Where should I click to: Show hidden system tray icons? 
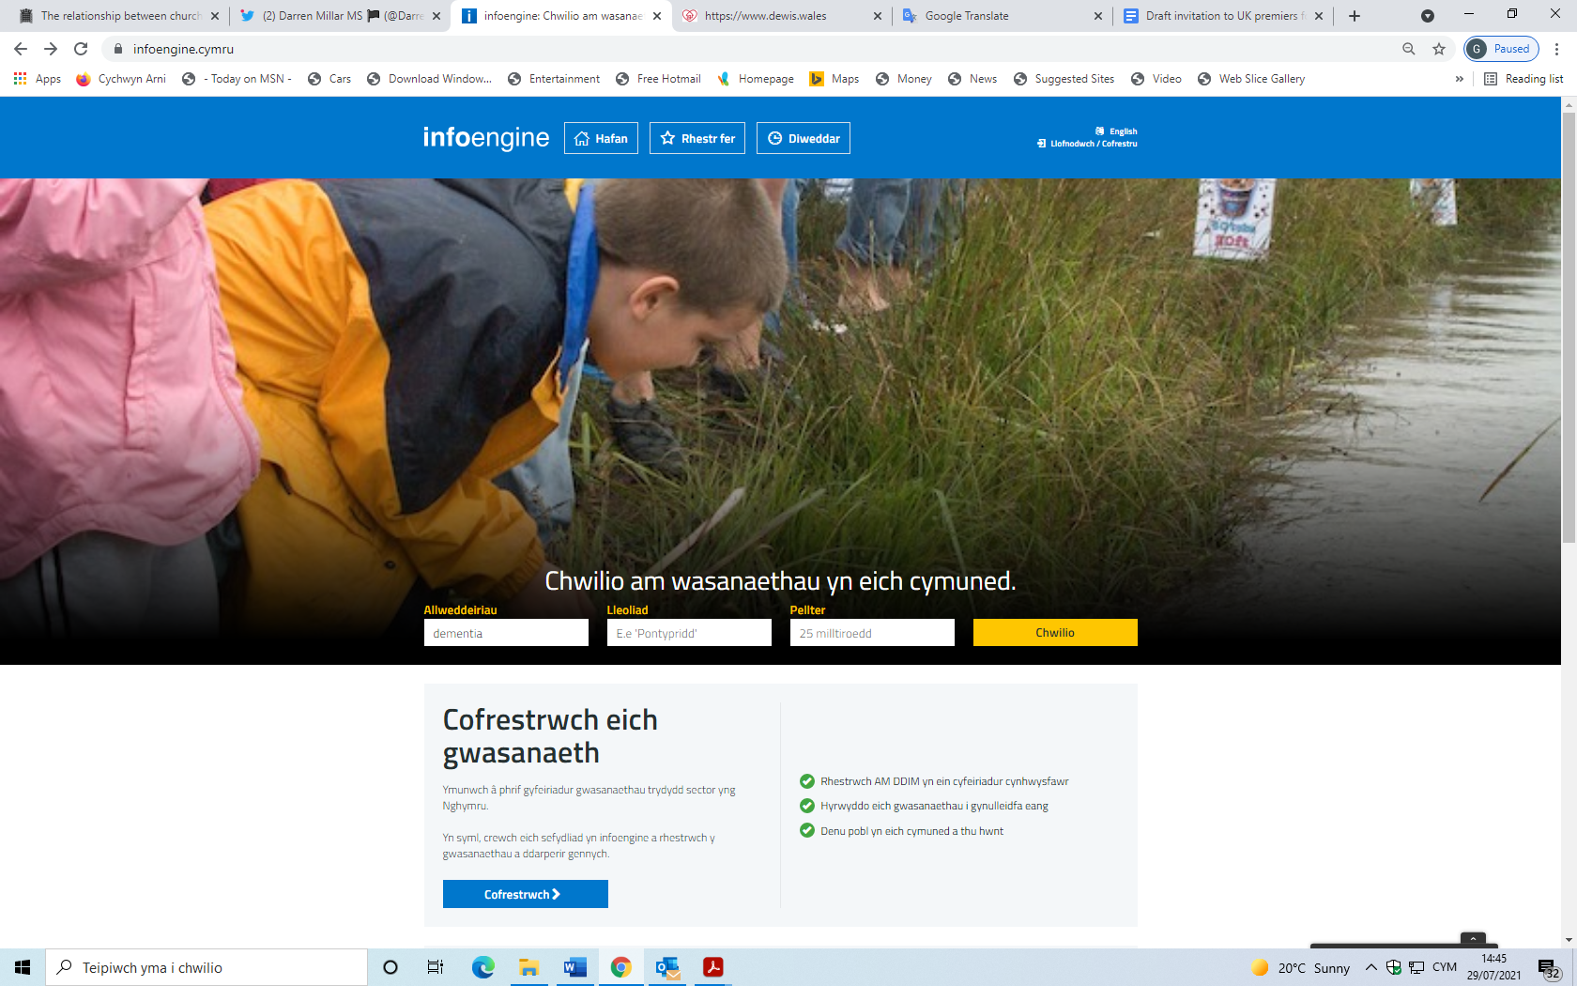pos(1370,967)
